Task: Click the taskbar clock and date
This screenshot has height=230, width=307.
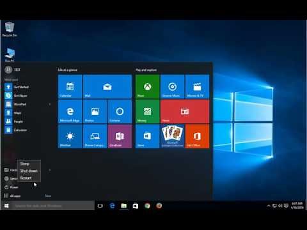Action: (297, 206)
